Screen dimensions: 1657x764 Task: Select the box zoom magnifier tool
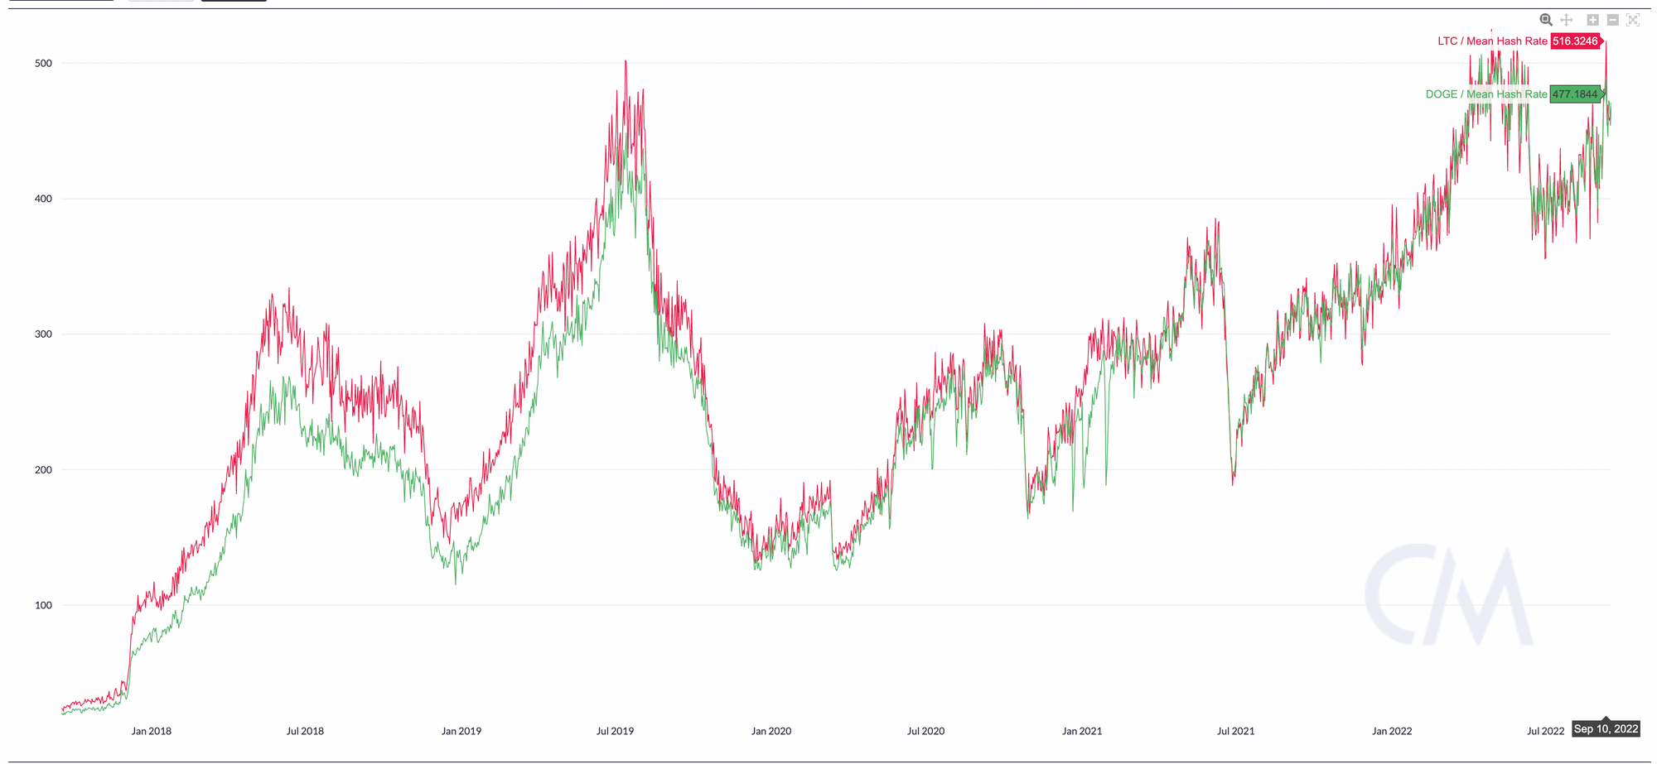point(1546,20)
